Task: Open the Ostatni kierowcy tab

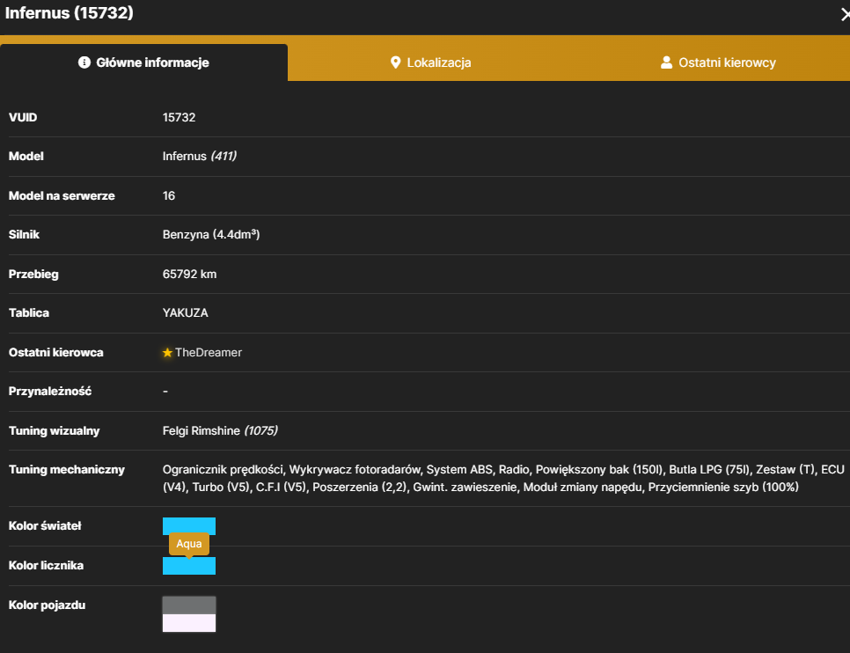Action: pos(718,62)
